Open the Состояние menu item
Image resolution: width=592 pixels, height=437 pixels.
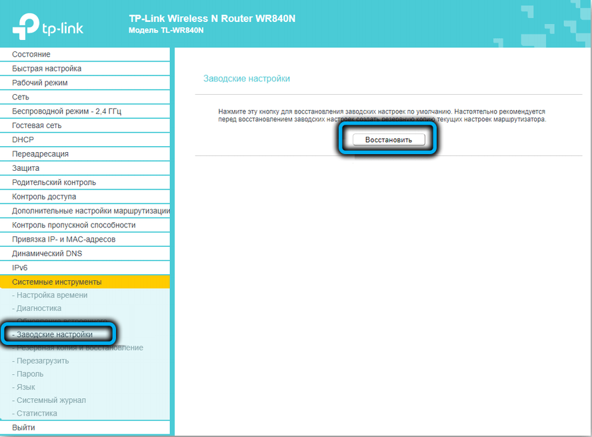coord(31,54)
